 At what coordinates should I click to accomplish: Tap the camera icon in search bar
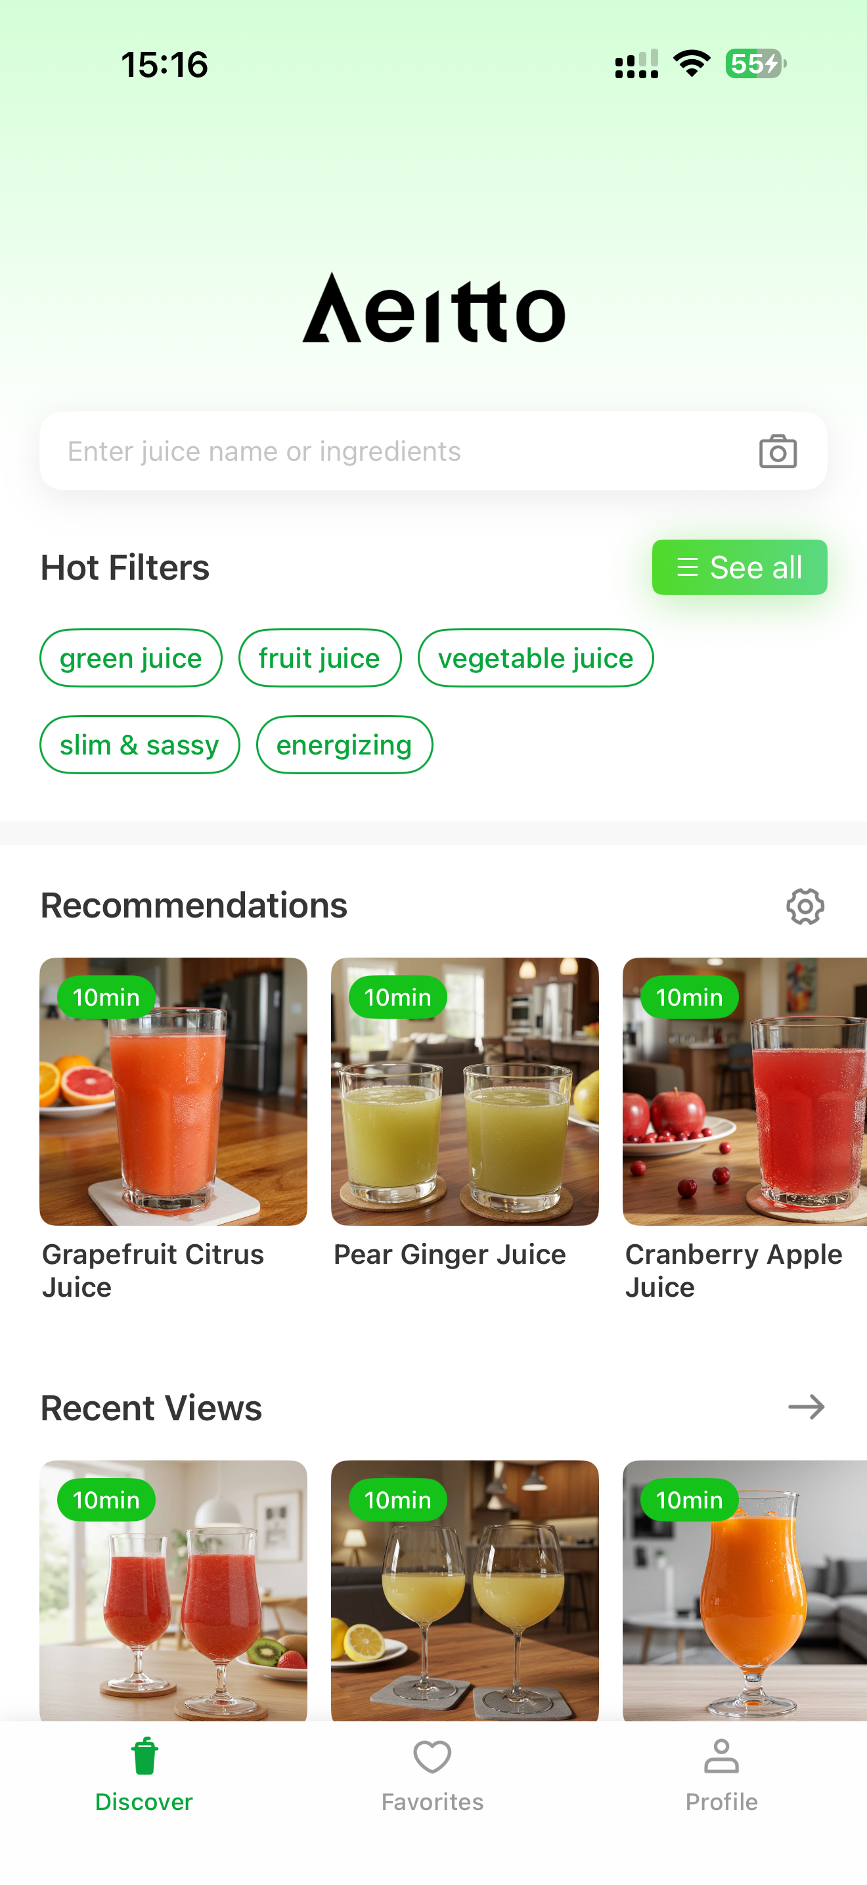coord(777,452)
